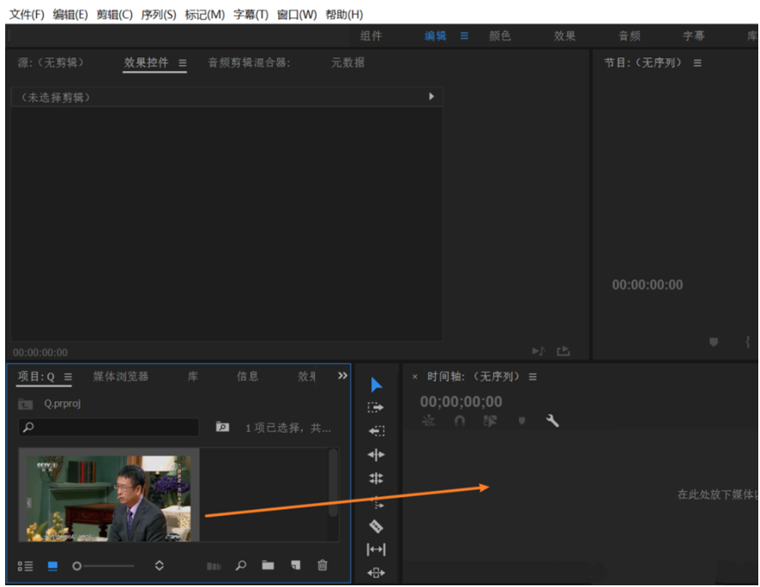Switch to the 颜色 workspace tab
The height and width of the screenshot is (587, 760).
(500, 36)
